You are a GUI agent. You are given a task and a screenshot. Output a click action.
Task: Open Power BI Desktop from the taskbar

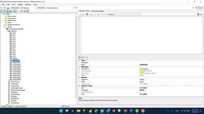pyautogui.click(x=90, y=111)
